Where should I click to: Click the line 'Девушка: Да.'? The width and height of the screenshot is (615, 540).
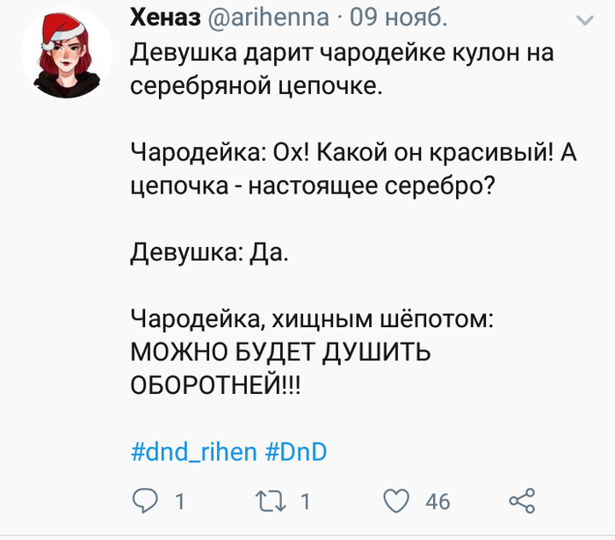[209, 254]
